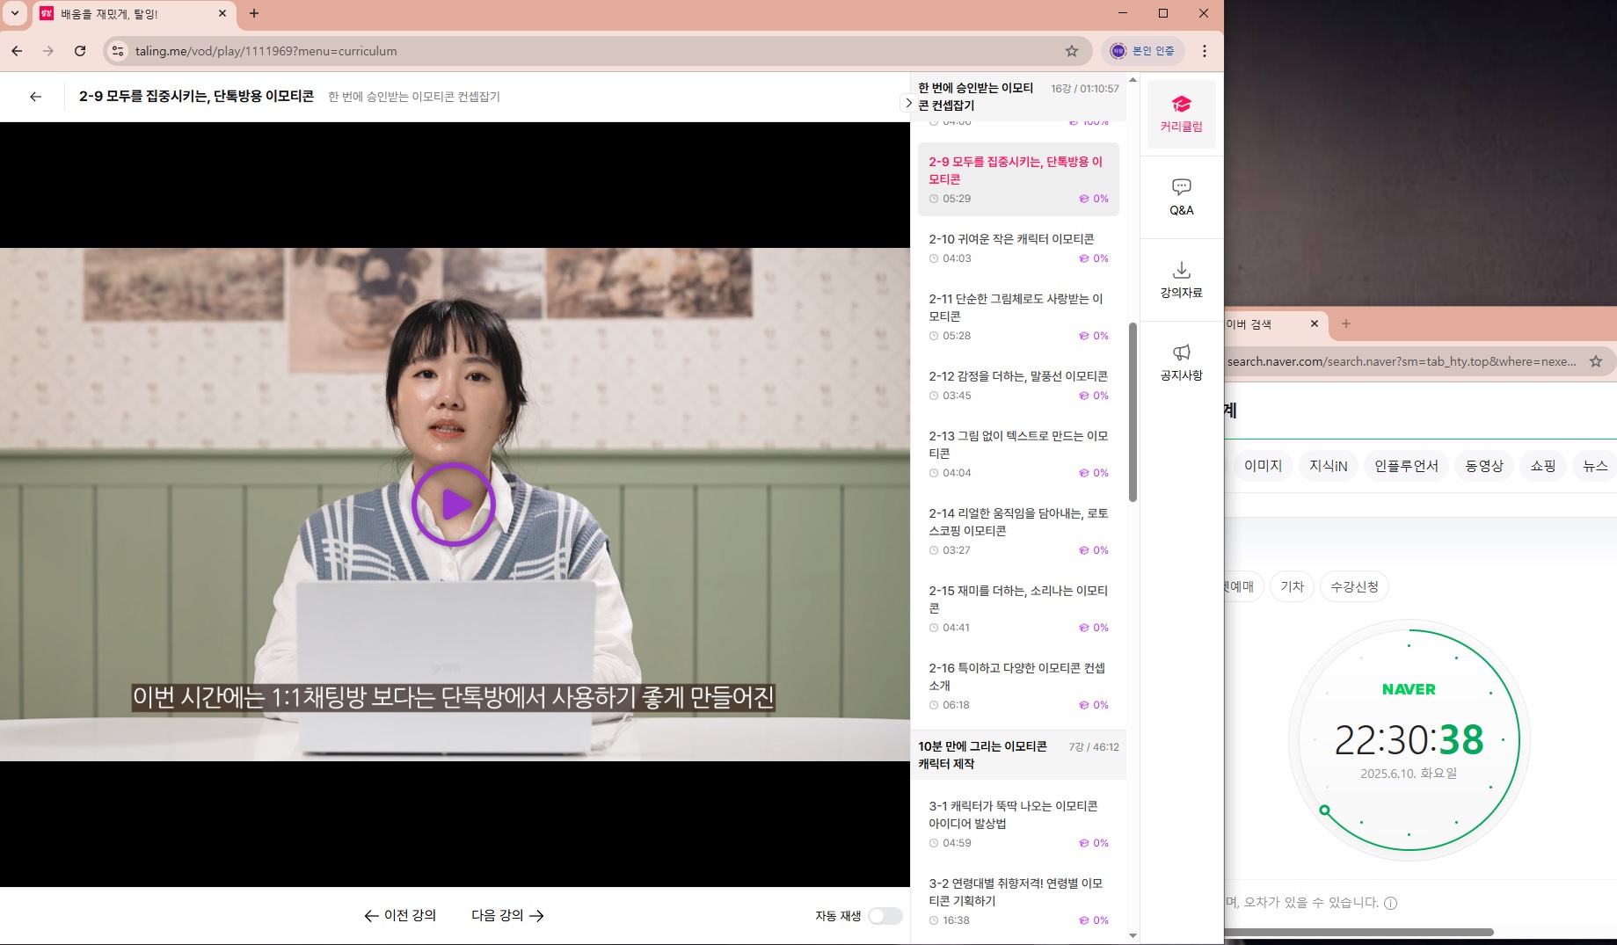Select 인플루언서 tab in Naver window

[1406, 466]
